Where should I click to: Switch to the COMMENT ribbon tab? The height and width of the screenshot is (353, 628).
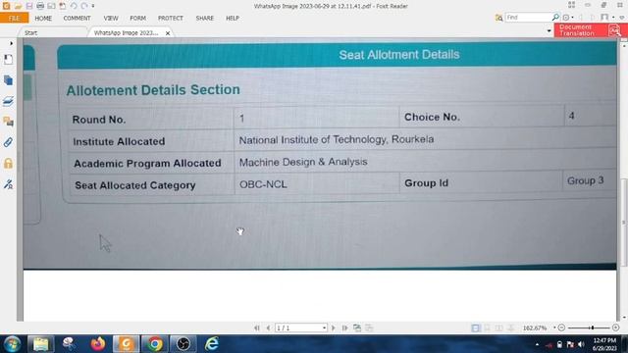click(x=77, y=18)
